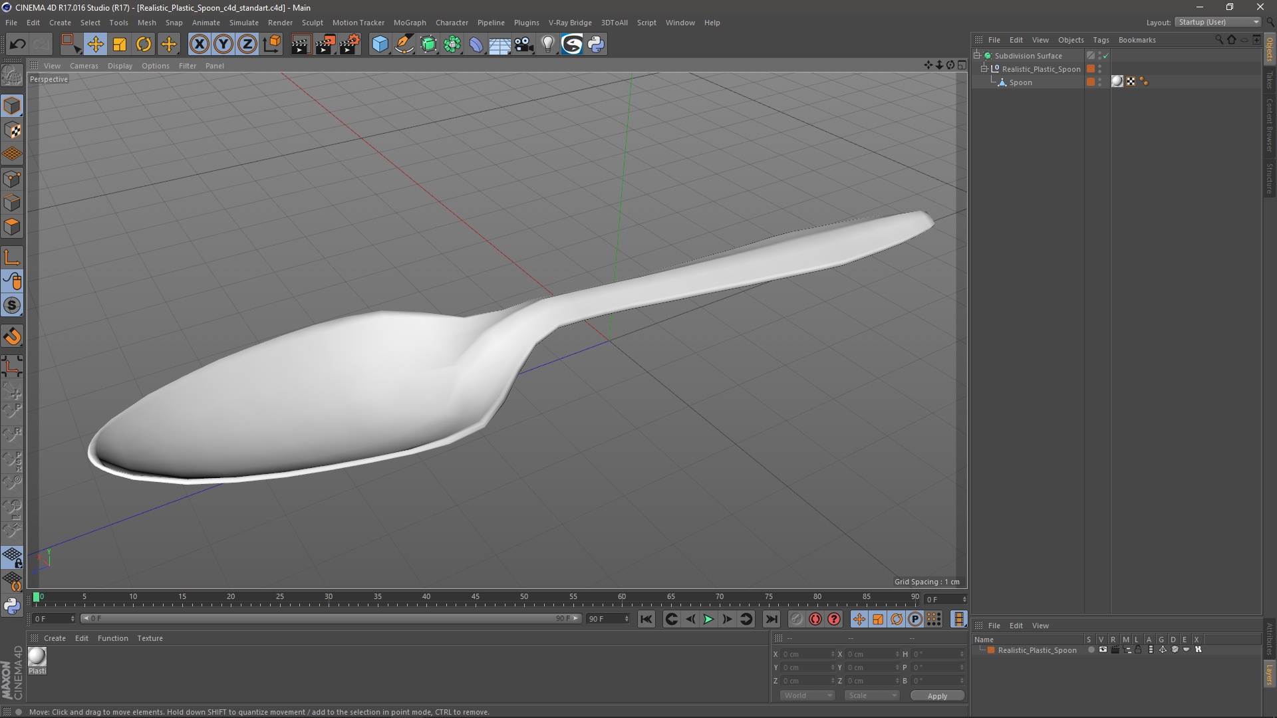
Task: Toggle Position keyframe recording
Action: [x=859, y=619]
